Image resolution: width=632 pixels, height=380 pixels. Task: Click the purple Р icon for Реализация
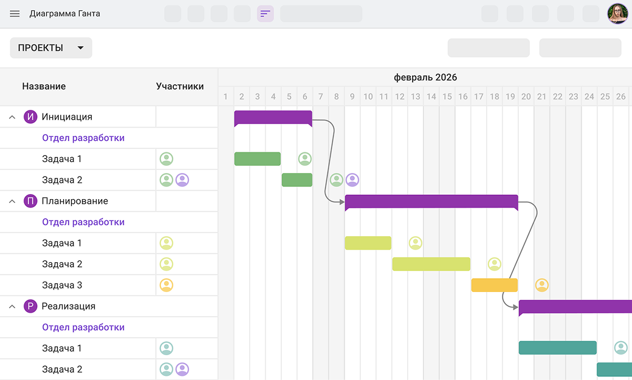tap(30, 307)
